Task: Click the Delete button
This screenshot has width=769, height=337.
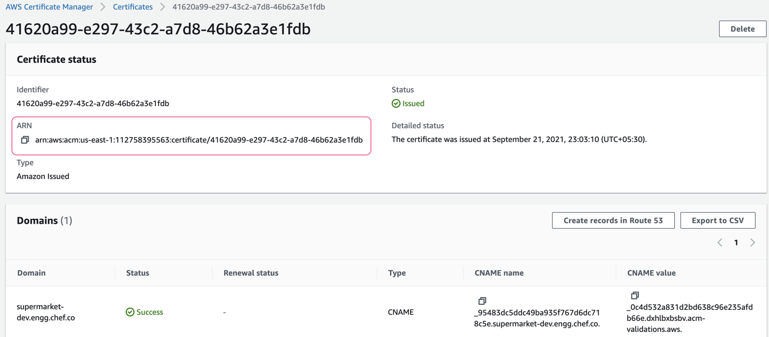Action: 742,28
